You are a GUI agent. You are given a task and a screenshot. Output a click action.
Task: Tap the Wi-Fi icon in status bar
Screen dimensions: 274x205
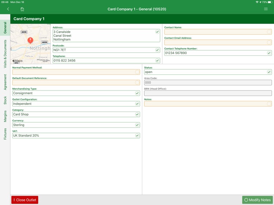tap(257, 2)
